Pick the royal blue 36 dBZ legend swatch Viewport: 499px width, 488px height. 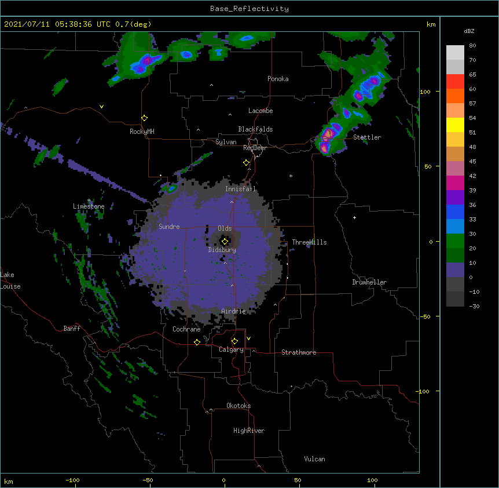[x=455, y=212]
